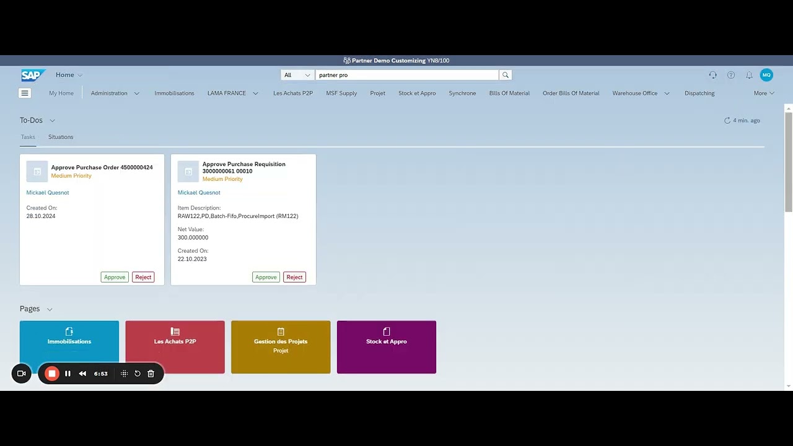Click the RAW122,PD,Batch-Fifo item description
793x446 pixels.
238,216
